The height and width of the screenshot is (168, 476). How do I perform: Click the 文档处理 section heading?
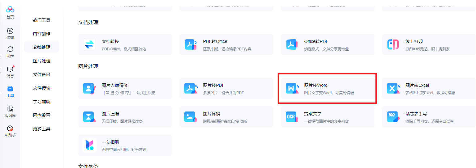[88, 22]
